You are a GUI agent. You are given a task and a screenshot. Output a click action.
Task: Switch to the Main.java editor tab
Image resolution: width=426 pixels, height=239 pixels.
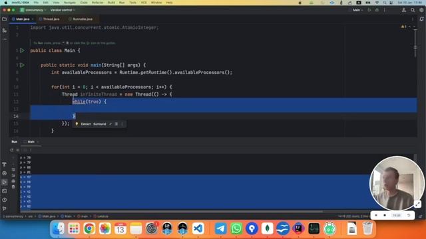pos(22,19)
